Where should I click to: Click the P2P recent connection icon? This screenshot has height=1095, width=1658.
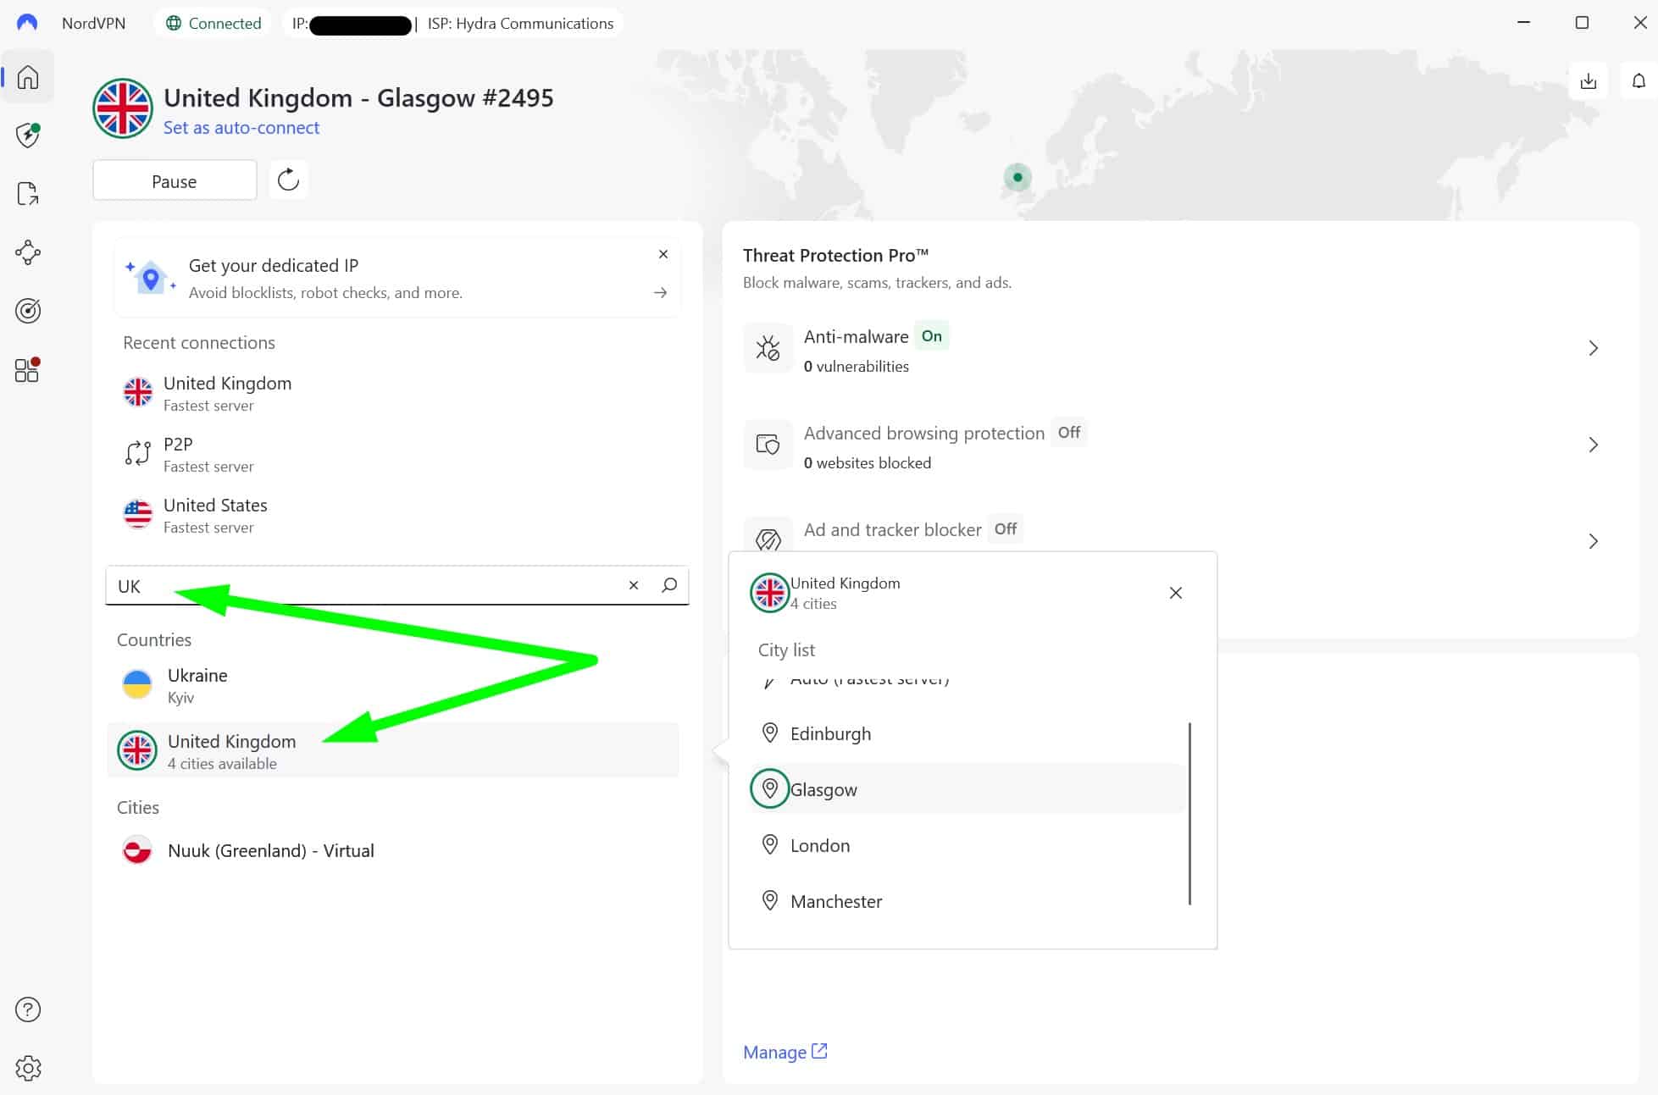tap(138, 453)
